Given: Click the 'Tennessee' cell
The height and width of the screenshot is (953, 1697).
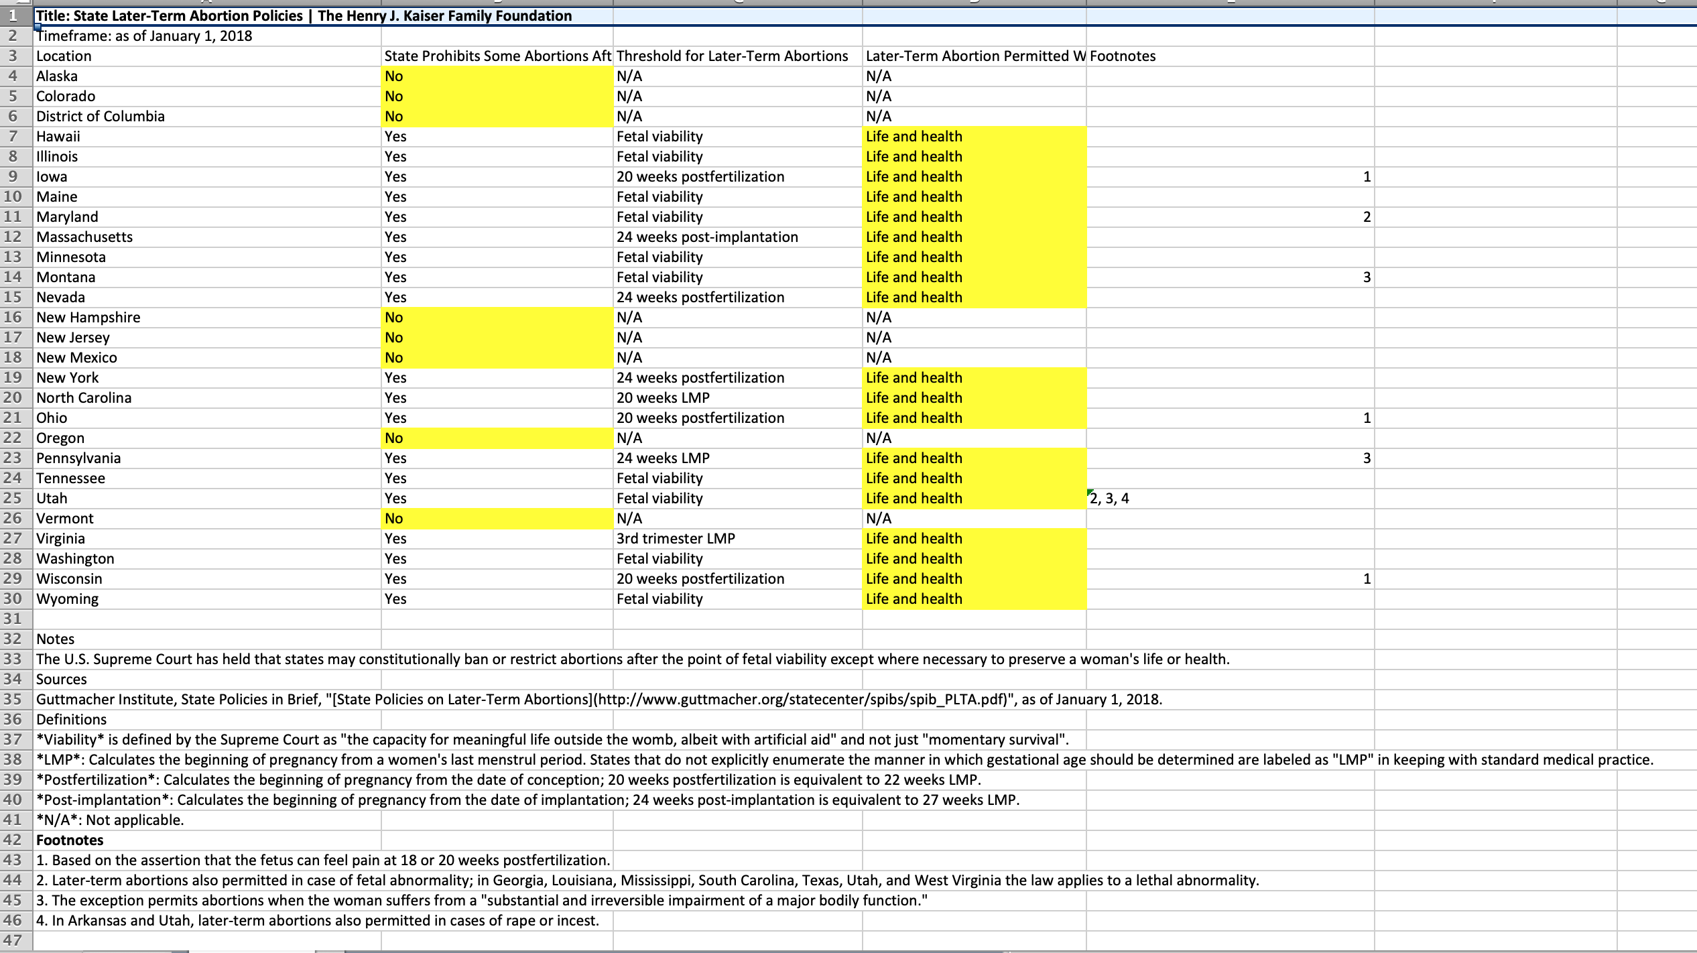Looking at the screenshot, I should pos(206,479).
